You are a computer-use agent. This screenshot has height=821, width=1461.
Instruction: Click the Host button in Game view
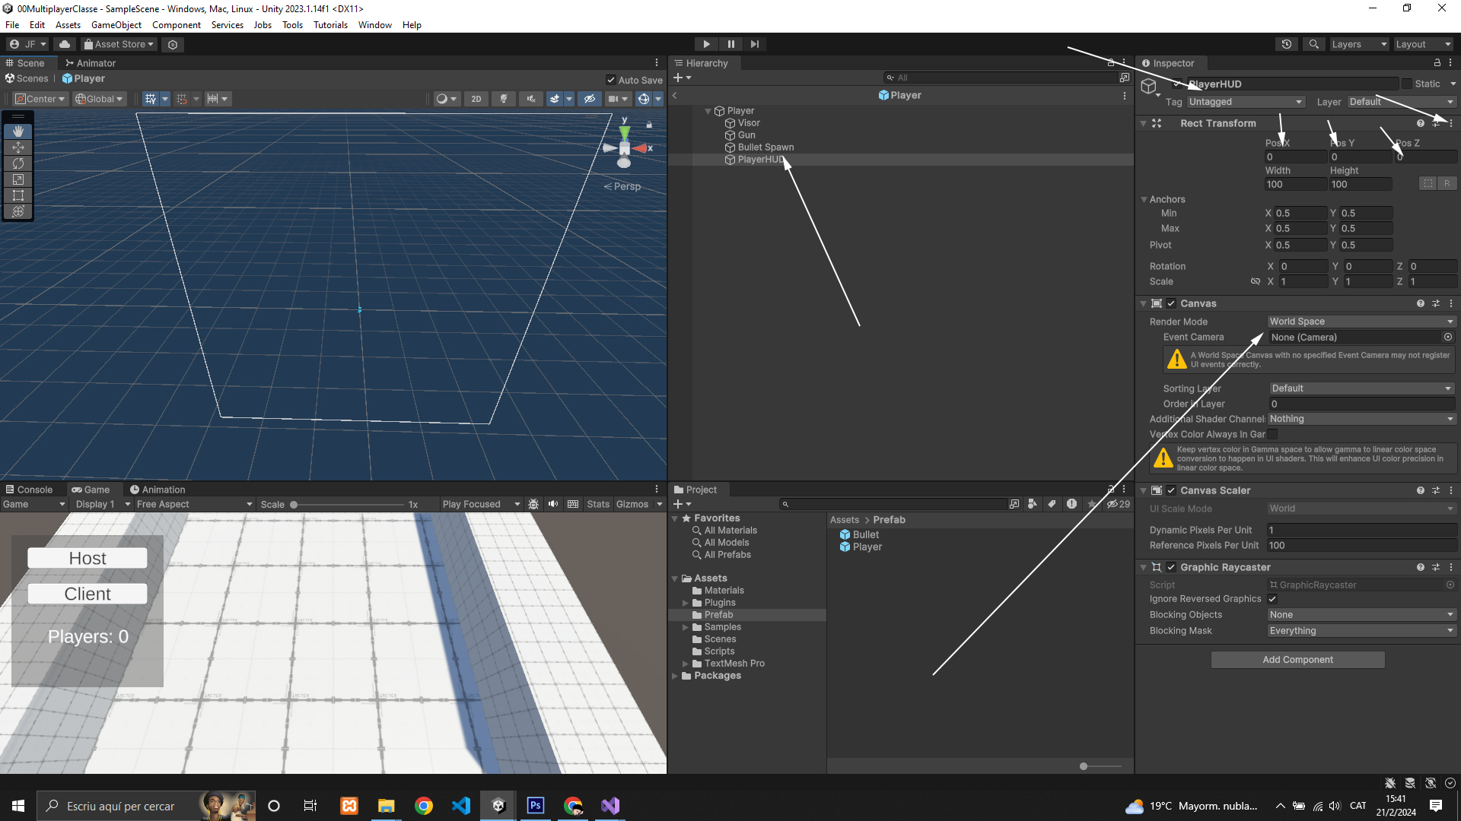88,558
